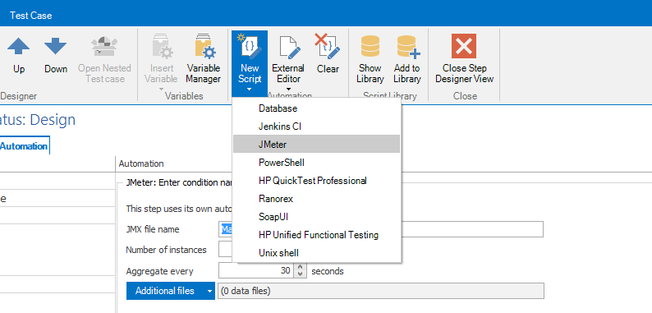Open the Variable Manager

pyautogui.click(x=204, y=58)
